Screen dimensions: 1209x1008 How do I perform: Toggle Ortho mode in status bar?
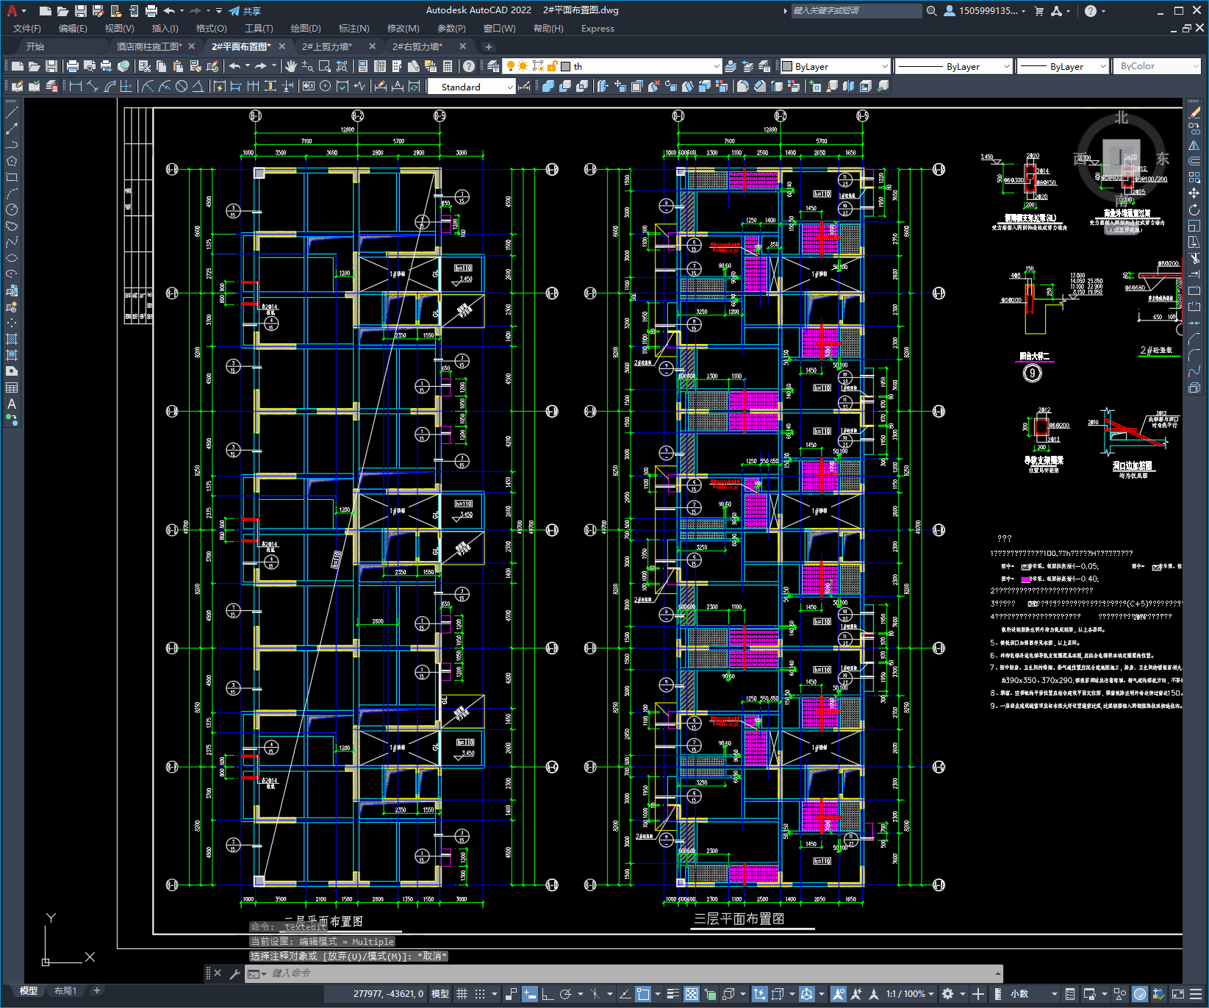pos(548,994)
